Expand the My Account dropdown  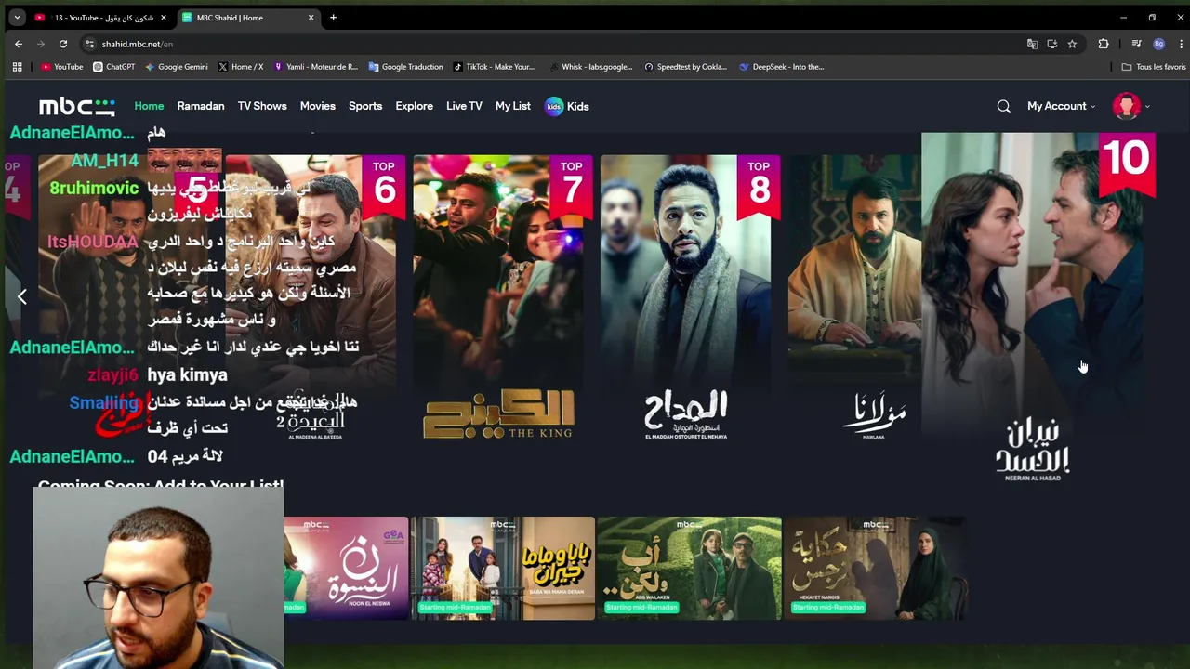[x=1061, y=106]
